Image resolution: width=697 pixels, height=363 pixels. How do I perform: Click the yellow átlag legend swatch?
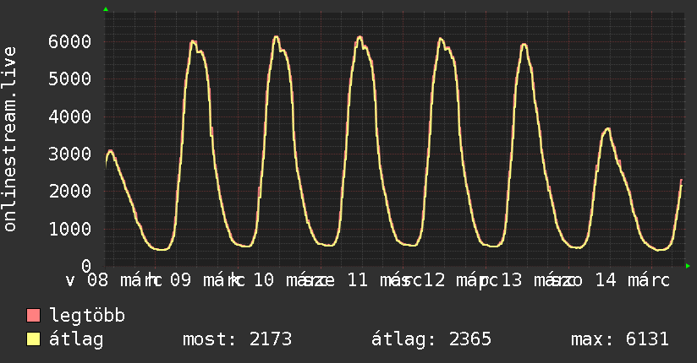33,339
